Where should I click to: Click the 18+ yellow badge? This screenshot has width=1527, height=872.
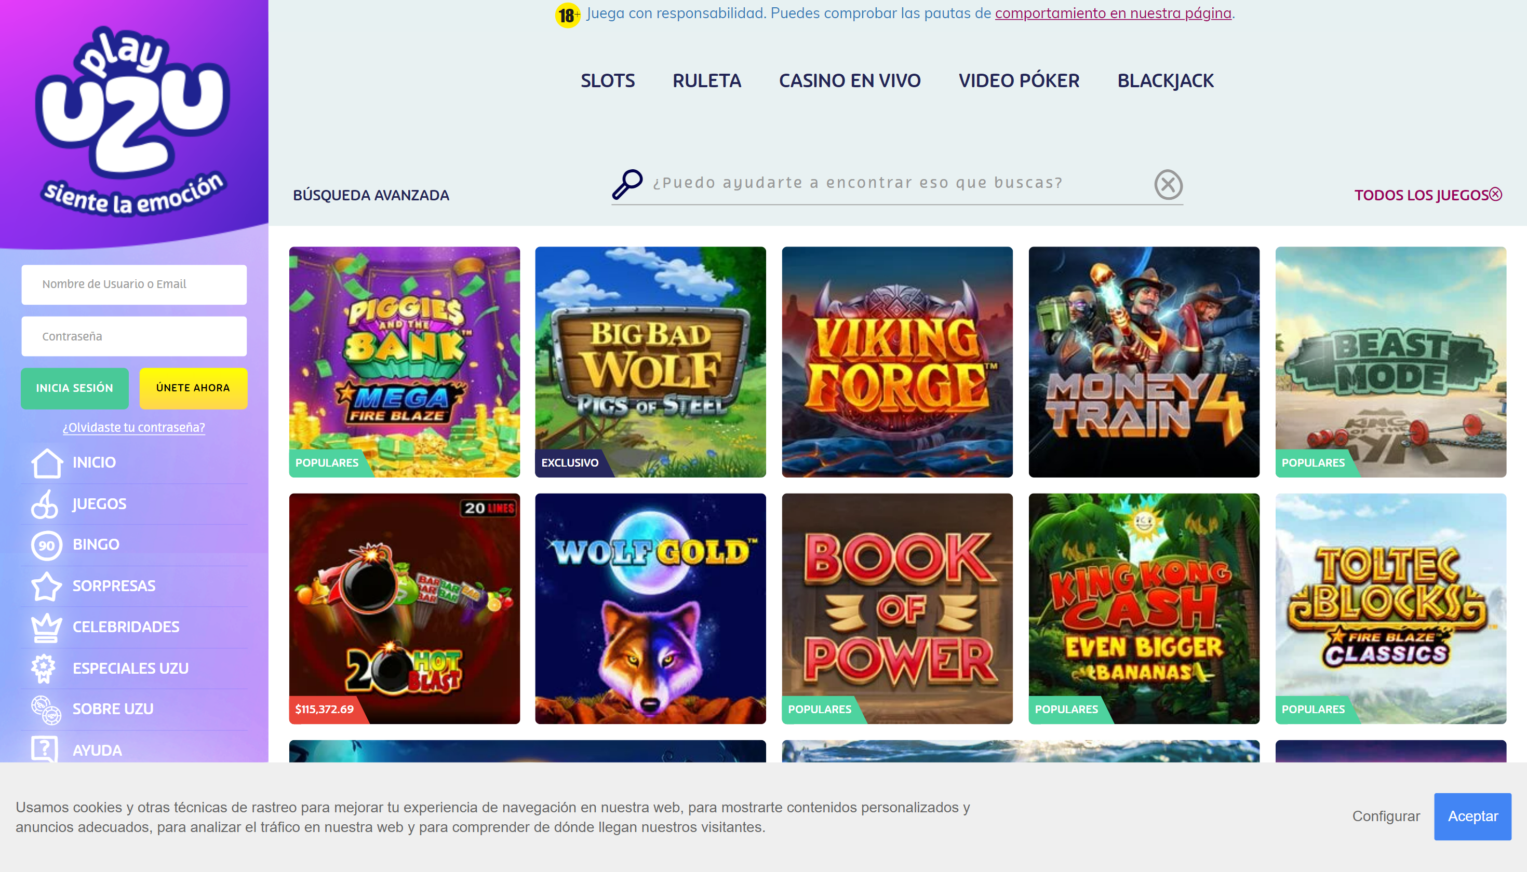point(567,15)
